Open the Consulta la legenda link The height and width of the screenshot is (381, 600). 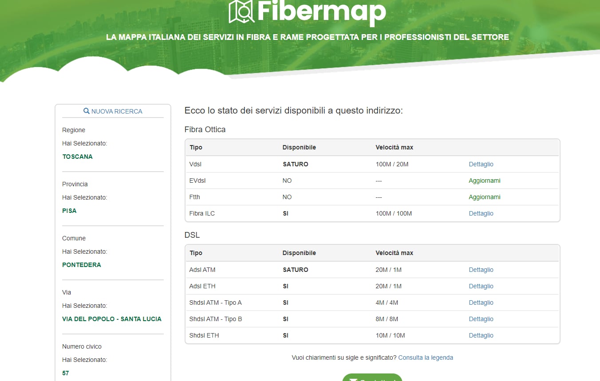pyautogui.click(x=426, y=357)
